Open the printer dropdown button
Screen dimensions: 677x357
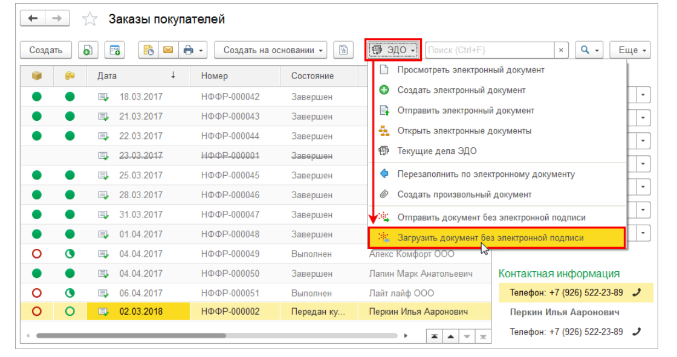click(x=193, y=50)
